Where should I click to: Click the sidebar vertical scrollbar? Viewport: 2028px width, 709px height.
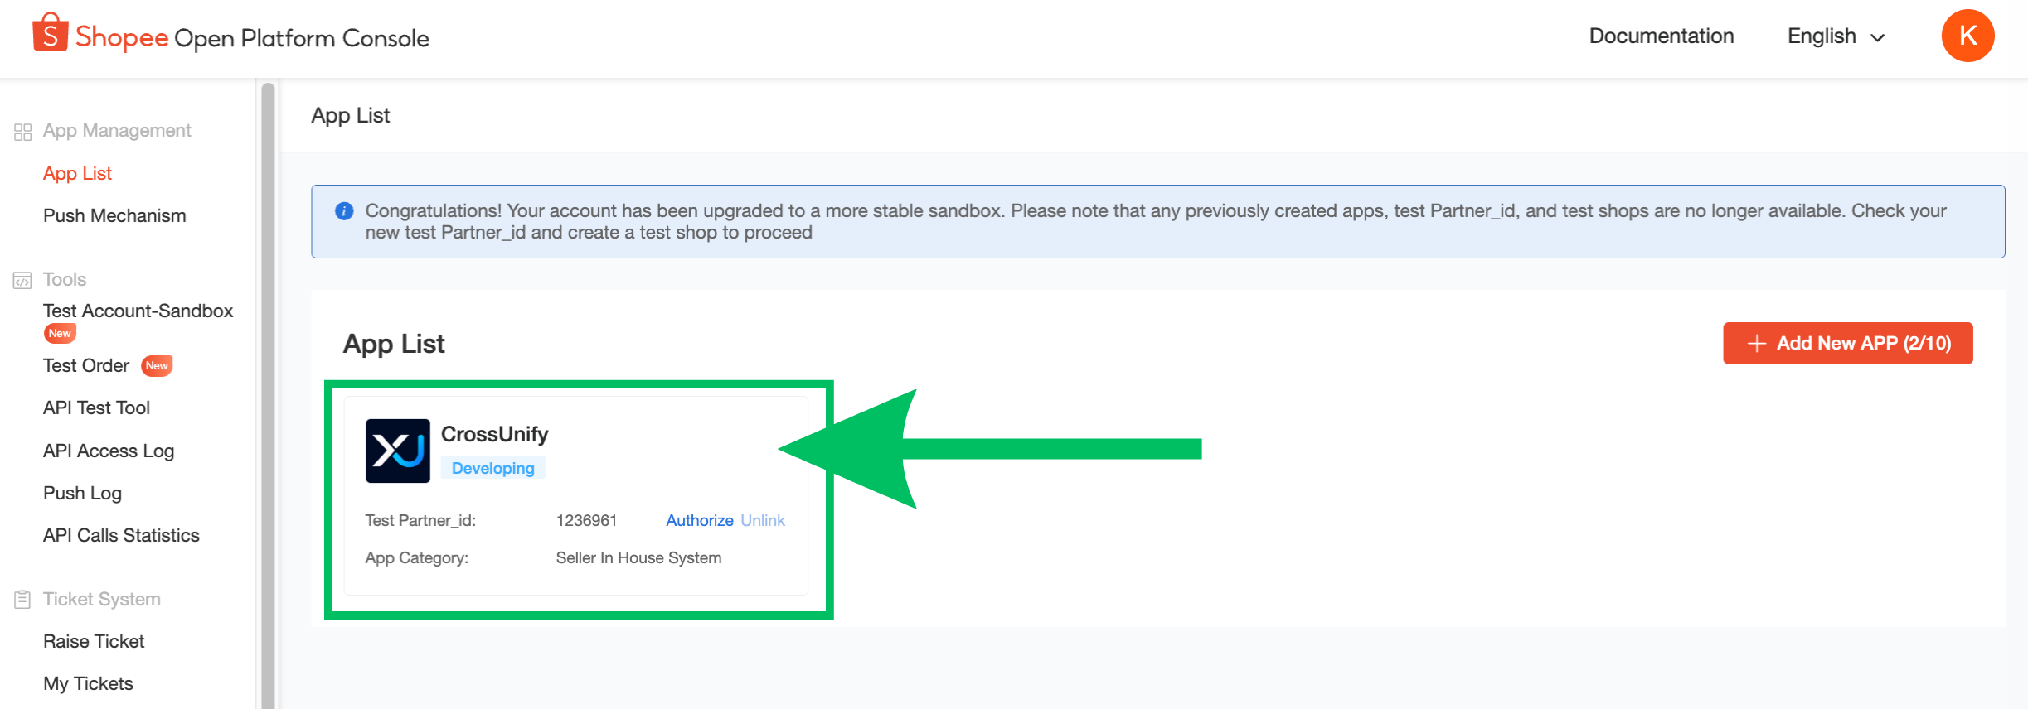point(268,394)
